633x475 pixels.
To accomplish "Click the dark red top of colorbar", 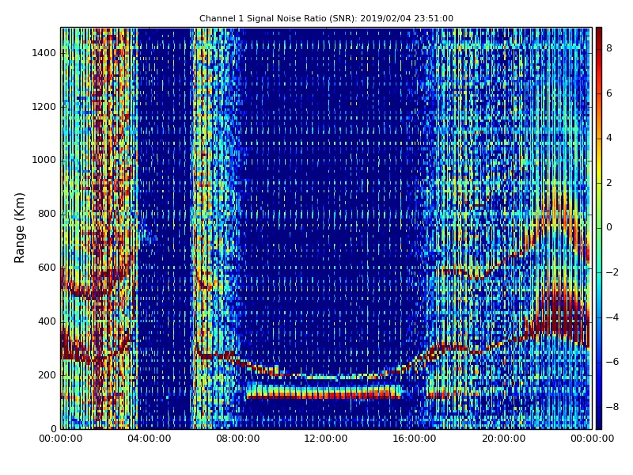I will point(599,34).
